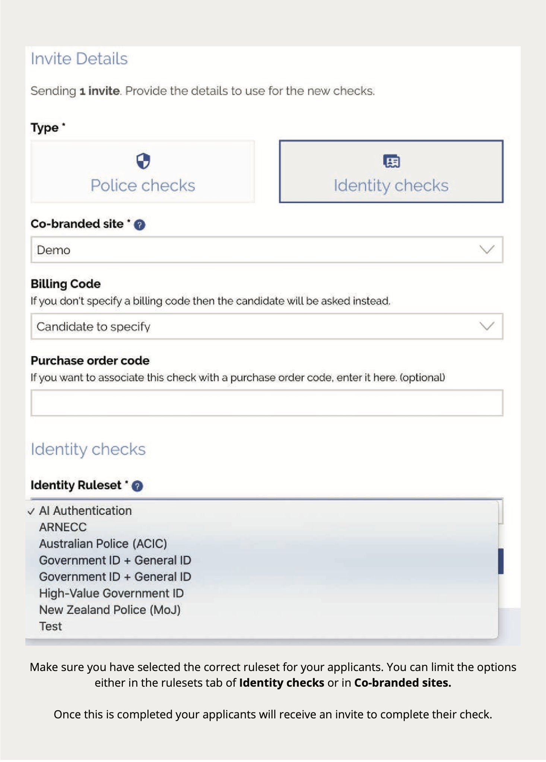Pick the second Government ID + General ID

tap(115, 577)
